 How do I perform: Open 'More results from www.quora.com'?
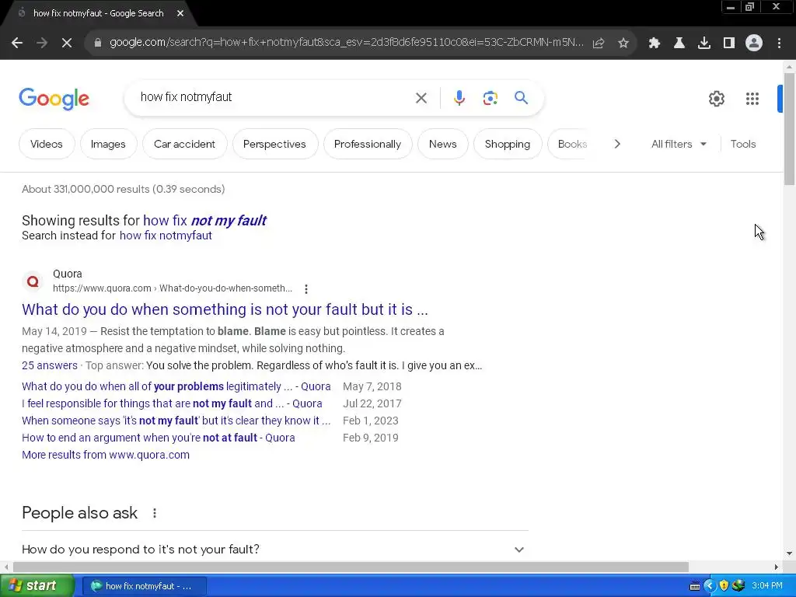[x=106, y=455]
